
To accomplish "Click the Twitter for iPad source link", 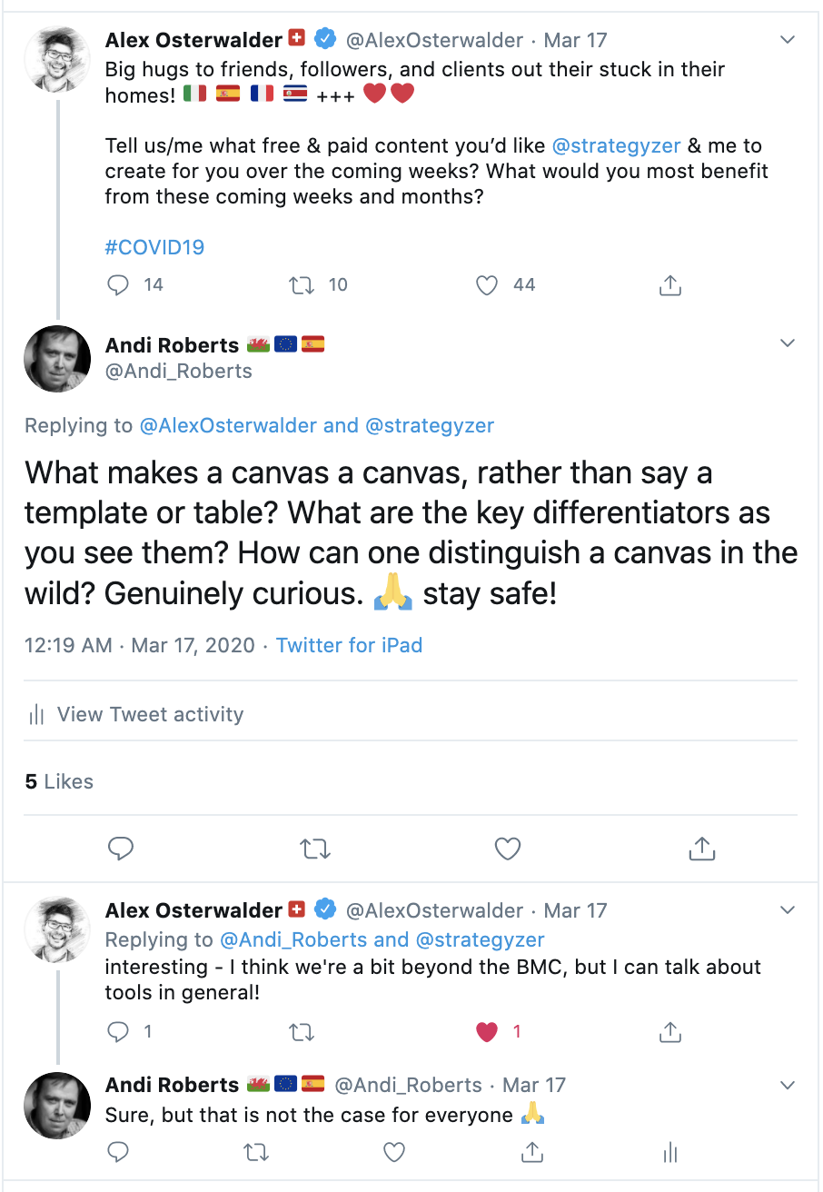I will point(349,645).
